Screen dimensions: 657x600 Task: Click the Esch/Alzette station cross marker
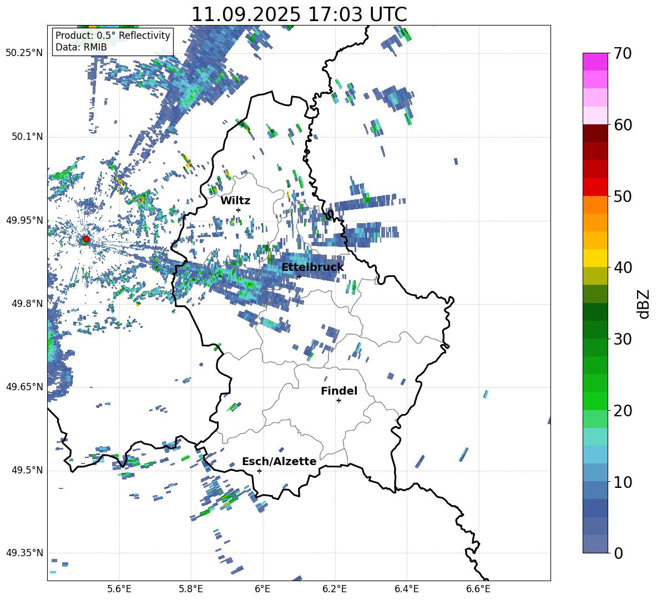point(259,471)
